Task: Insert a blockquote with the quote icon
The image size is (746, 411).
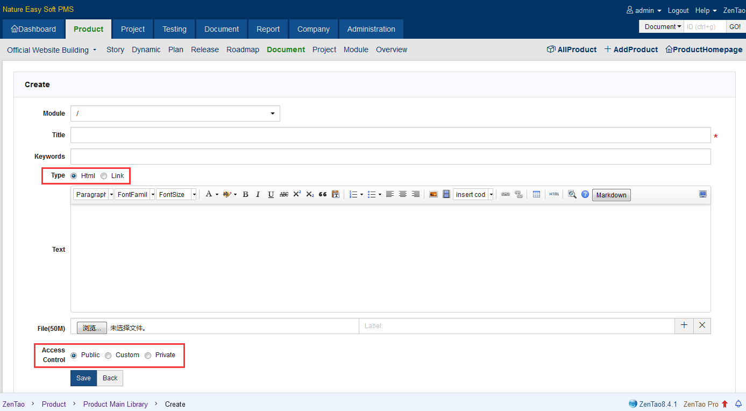Action: [323, 195]
